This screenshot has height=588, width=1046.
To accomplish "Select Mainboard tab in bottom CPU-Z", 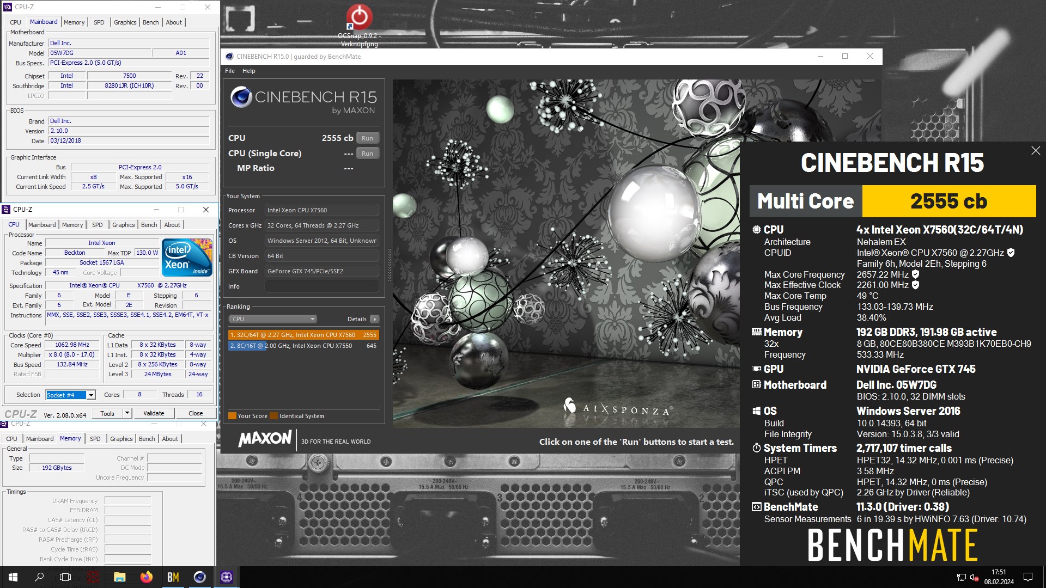I will [40, 439].
